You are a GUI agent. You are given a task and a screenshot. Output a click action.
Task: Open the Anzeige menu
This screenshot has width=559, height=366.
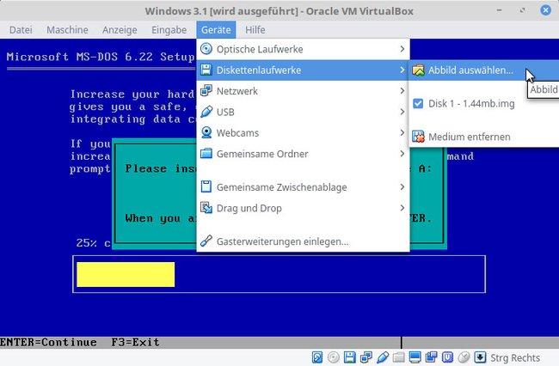point(120,30)
